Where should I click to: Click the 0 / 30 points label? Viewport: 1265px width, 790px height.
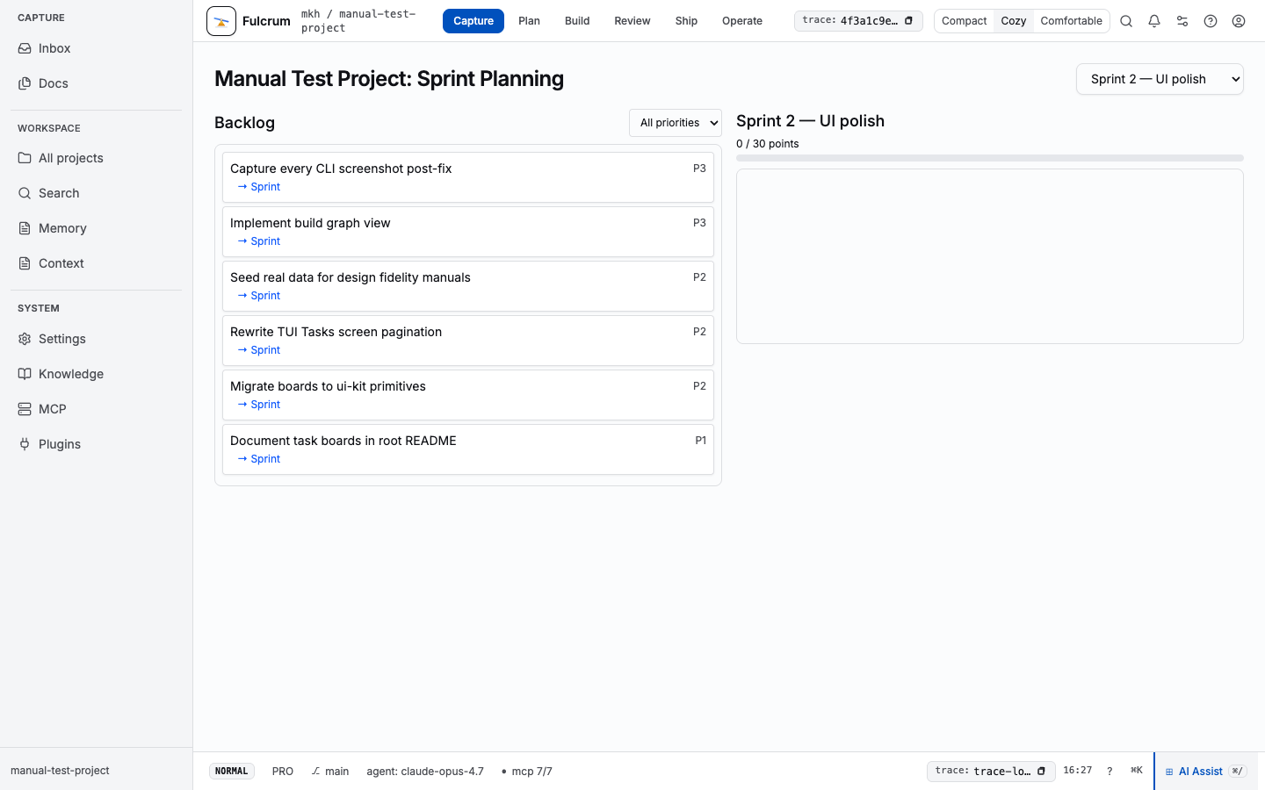(768, 144)
